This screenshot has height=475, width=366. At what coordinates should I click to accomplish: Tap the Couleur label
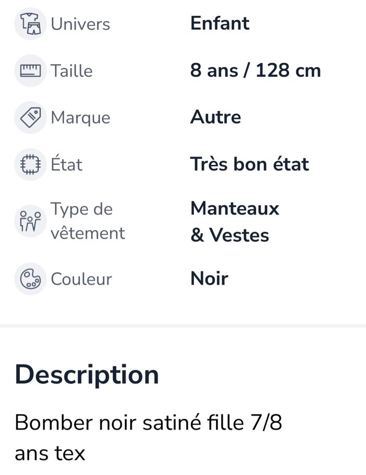pyautogui.click(x=81, y=278)
